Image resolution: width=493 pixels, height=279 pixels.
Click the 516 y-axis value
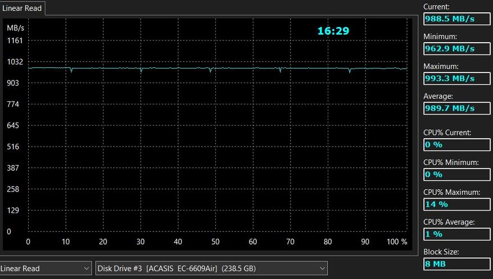click(13, 147)
